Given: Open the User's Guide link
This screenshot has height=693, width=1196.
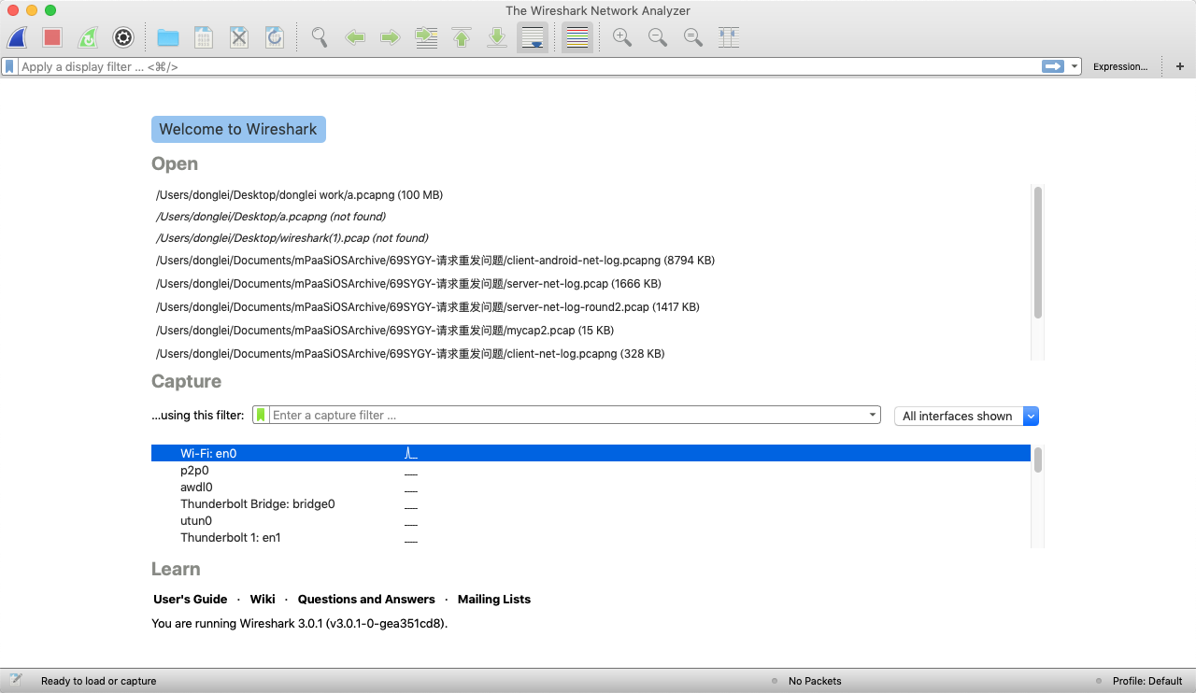Looking at the screenshot, I should 191,600.
